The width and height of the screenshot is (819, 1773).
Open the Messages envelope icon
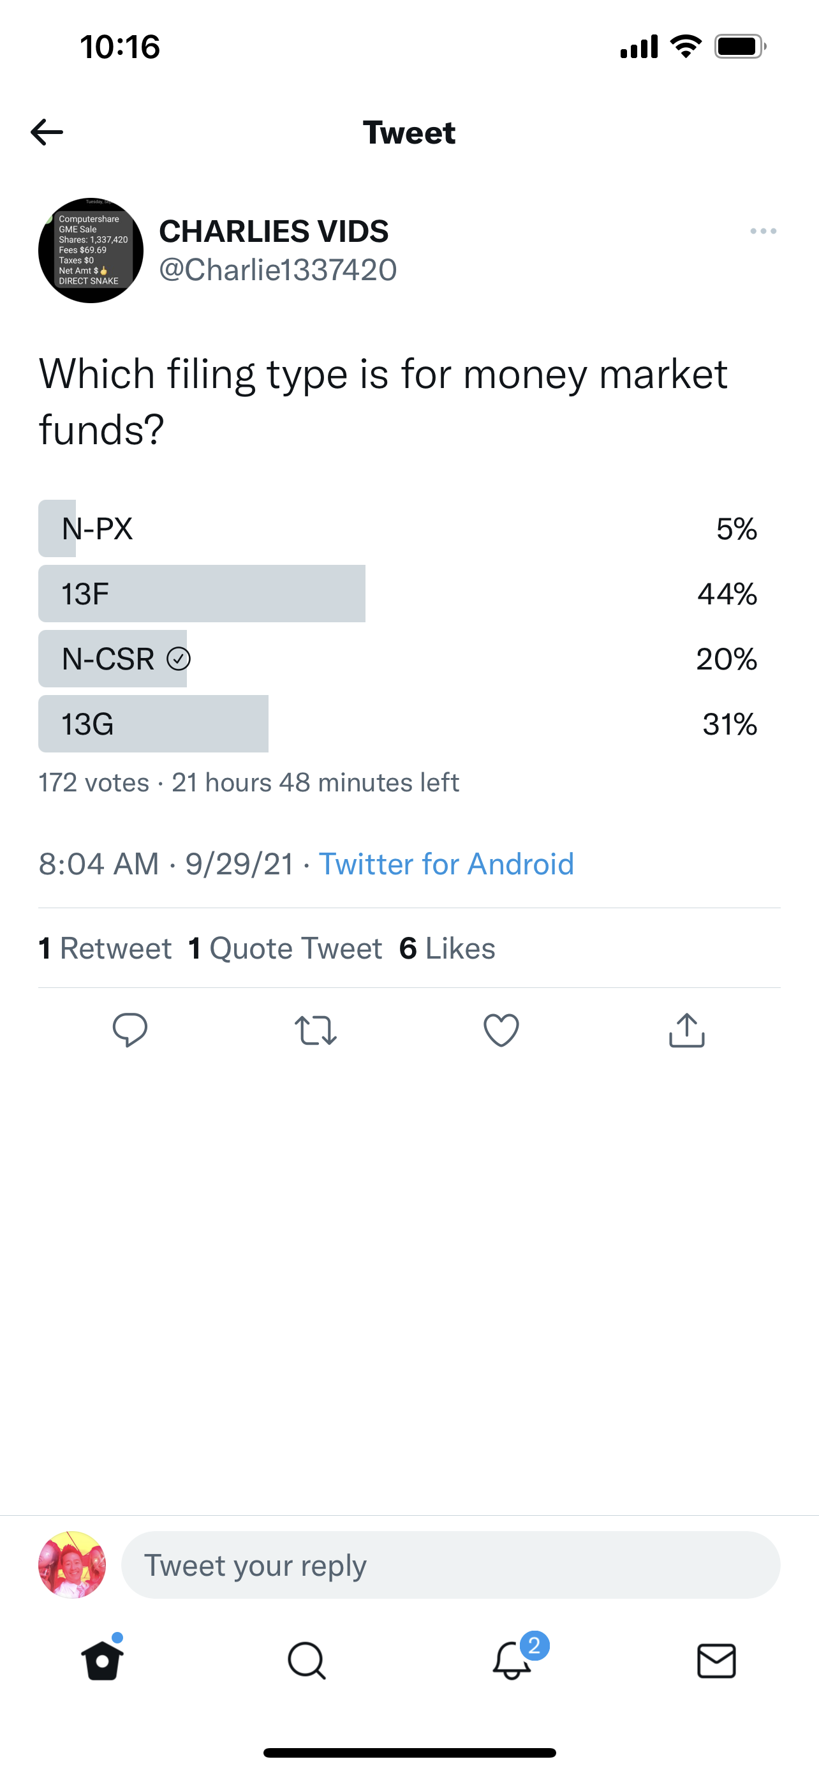pyautogui.click(x=716, y=1661)
